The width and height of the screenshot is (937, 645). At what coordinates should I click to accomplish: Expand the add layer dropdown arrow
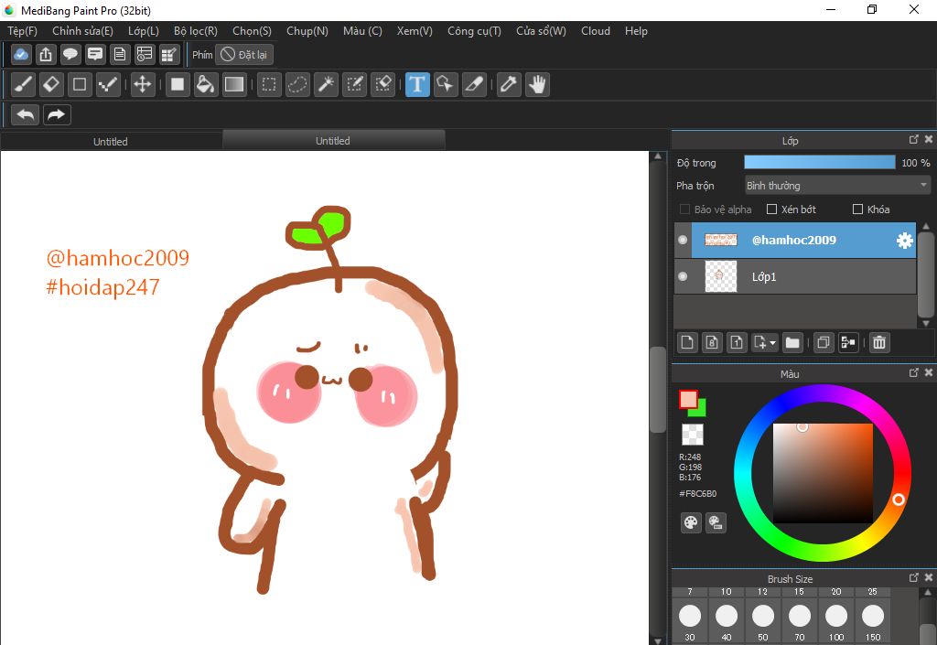[774, 343]
